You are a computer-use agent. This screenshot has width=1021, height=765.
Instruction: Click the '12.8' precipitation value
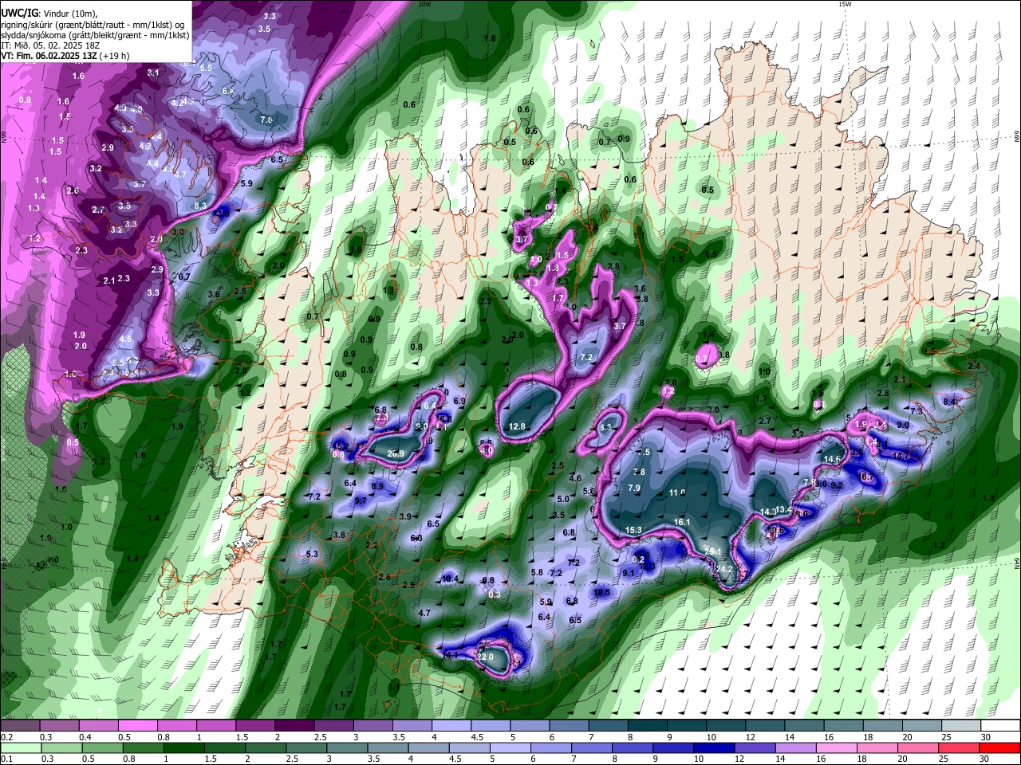[x=517, y=427]
